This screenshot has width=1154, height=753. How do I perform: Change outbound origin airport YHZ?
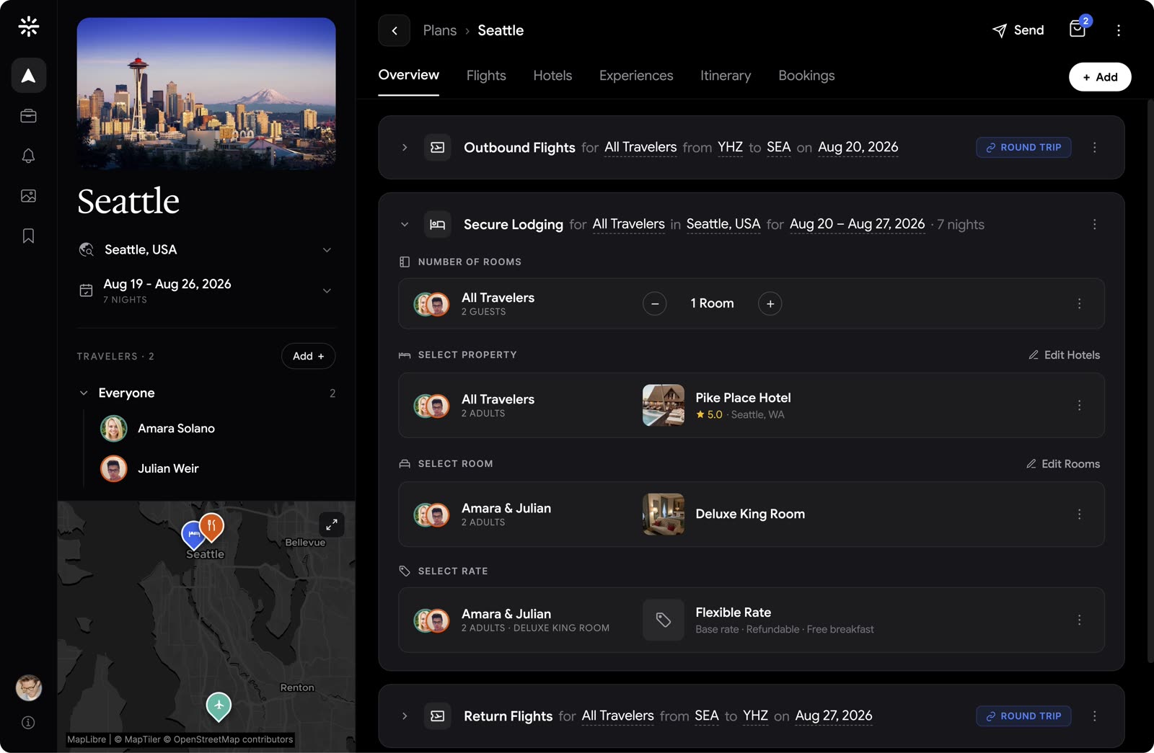(x=730, y=147)
